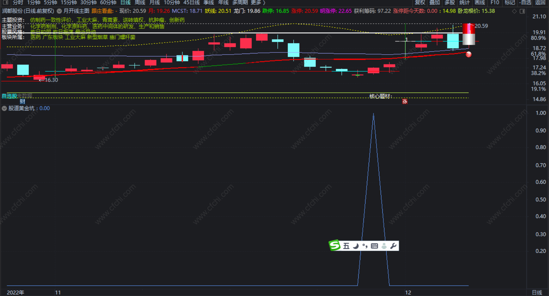
Task: Select the 15分钟 period
Action: click(69, 2)
